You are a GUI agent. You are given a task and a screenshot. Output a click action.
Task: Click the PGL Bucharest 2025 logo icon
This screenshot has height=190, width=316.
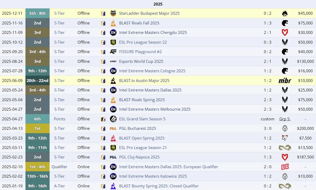113,129
